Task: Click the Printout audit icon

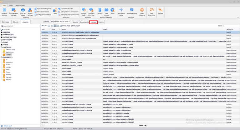Action: 84,10
